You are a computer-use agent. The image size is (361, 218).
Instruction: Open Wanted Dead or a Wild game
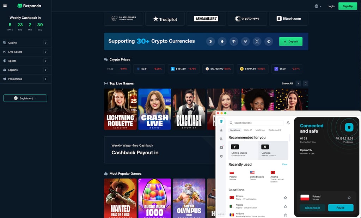pyautogui.click(x=121, y=198)
